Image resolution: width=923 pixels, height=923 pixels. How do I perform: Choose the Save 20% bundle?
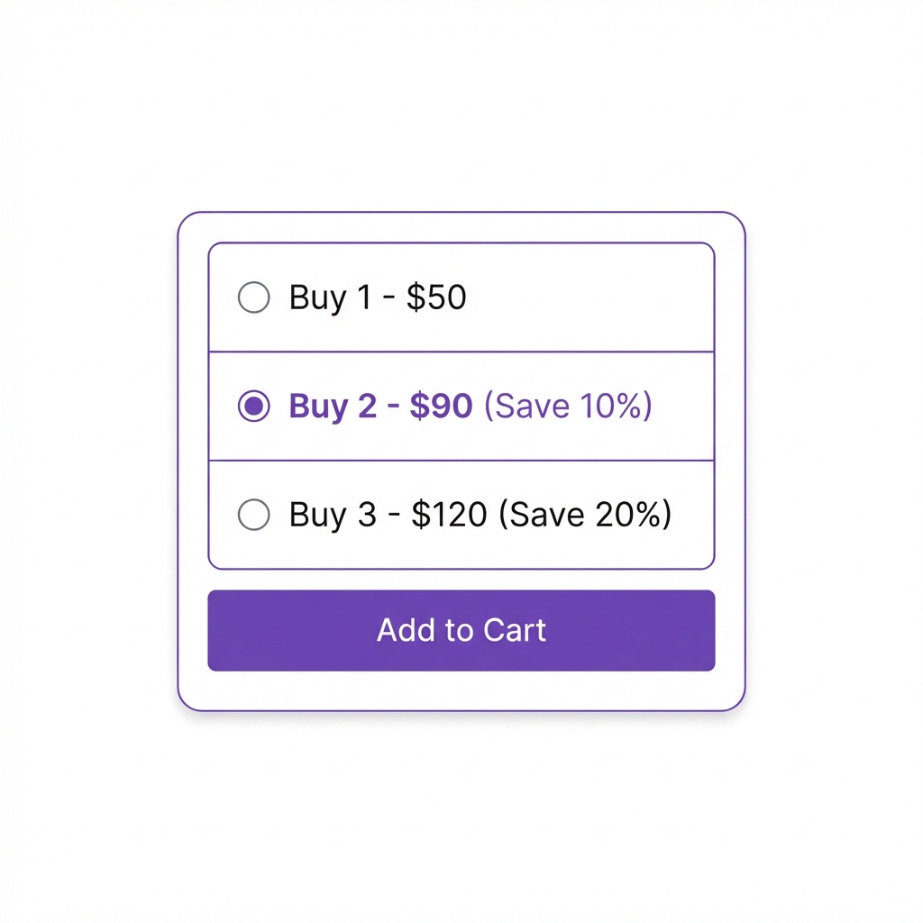pos(586,514)
